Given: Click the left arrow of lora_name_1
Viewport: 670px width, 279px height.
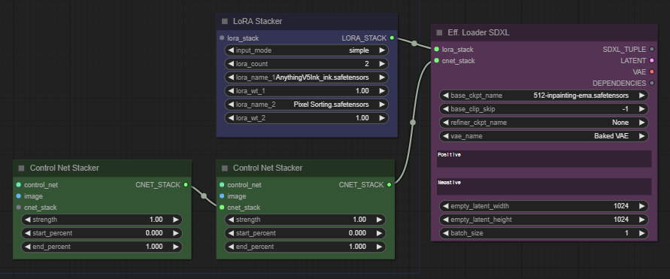Looking at the screenshot, I should pyautogui.click(x=231, y=77).
